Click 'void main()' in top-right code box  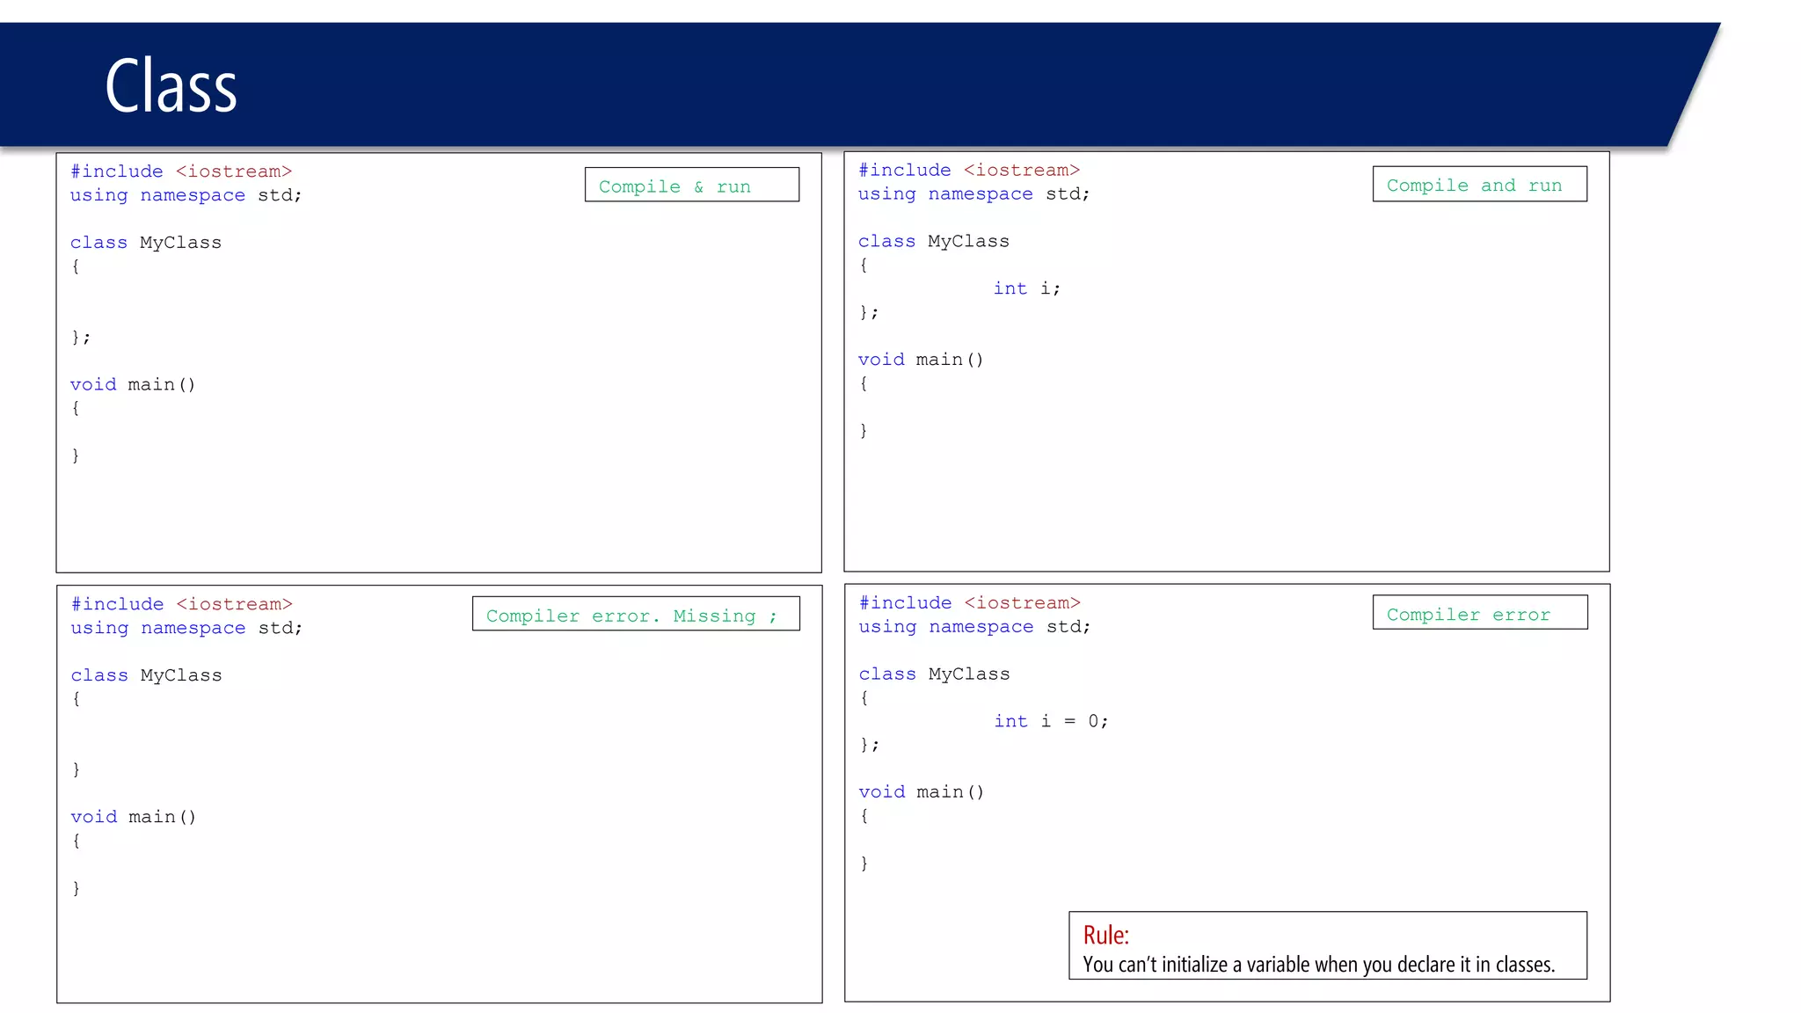point(921,360)
